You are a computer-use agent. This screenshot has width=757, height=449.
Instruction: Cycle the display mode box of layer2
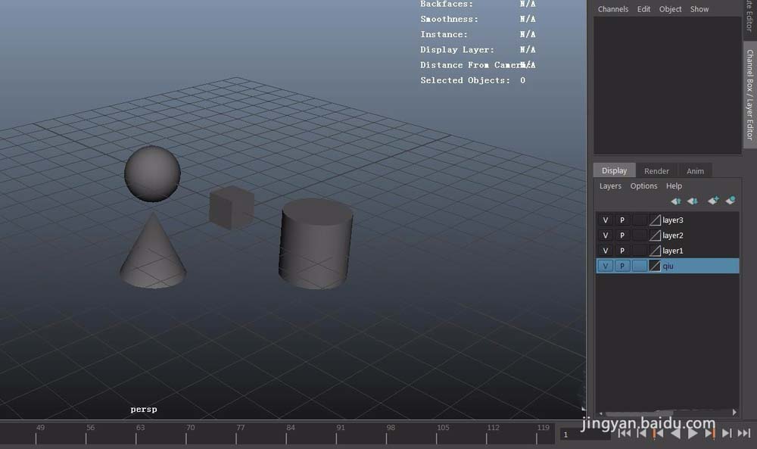640,235
